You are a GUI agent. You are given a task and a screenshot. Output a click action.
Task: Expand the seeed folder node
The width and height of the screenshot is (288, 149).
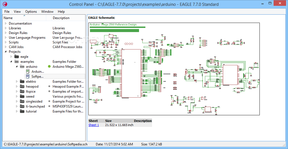tap(17, 96)
